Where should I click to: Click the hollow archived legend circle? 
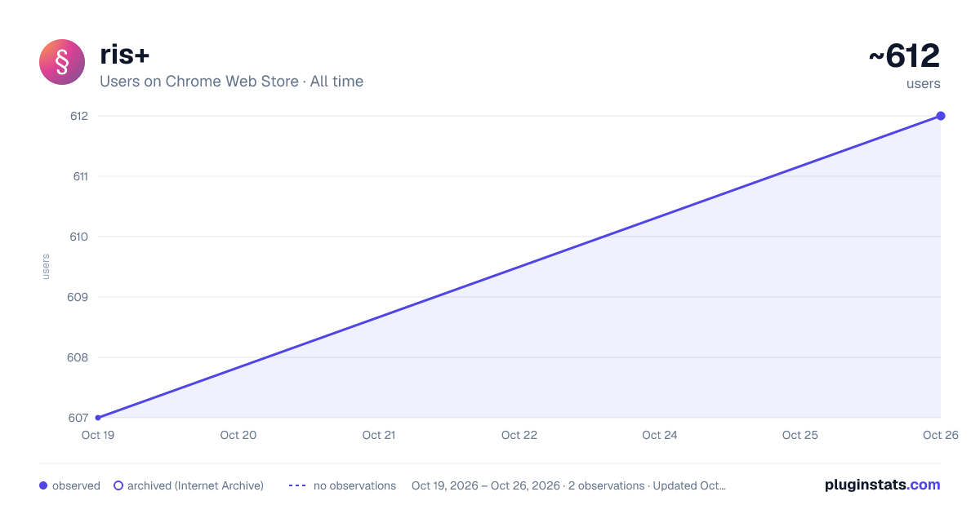click(x=118, y=485)
